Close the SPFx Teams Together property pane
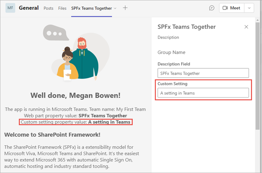 click(x=246, y=27)
